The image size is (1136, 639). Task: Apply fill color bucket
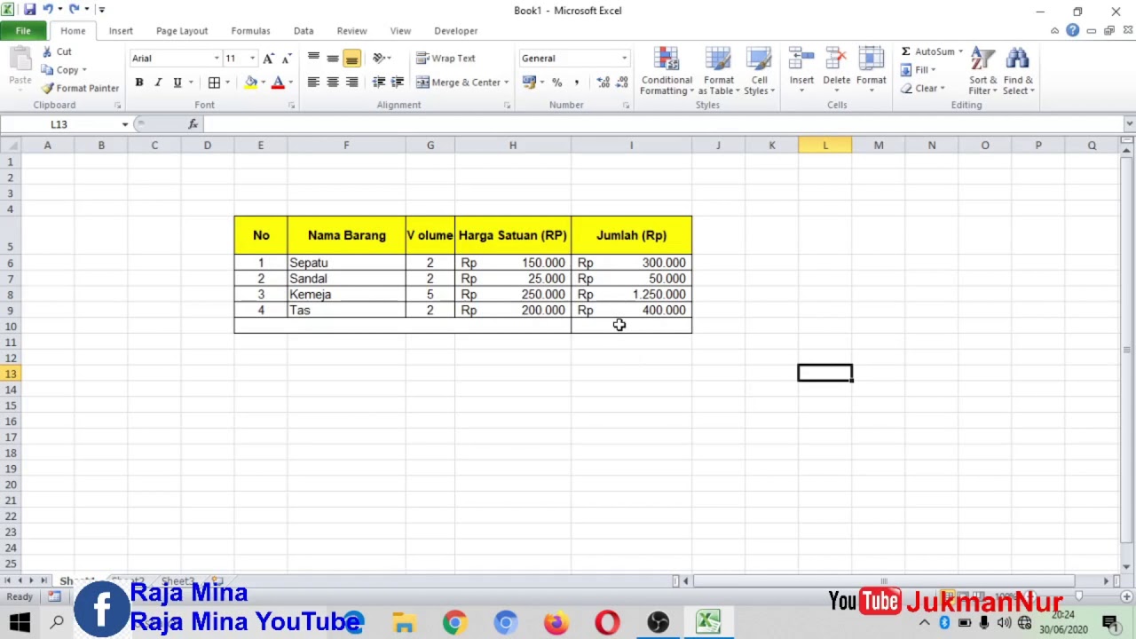[x=251, y=83]
